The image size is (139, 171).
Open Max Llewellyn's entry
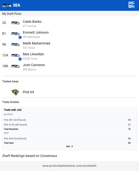33,54
